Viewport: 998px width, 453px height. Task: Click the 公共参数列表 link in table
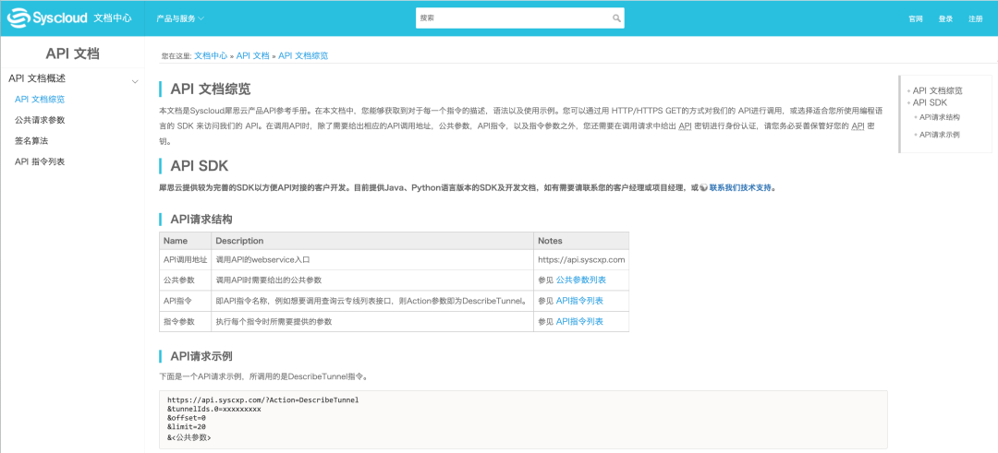[x=580, y=280]
